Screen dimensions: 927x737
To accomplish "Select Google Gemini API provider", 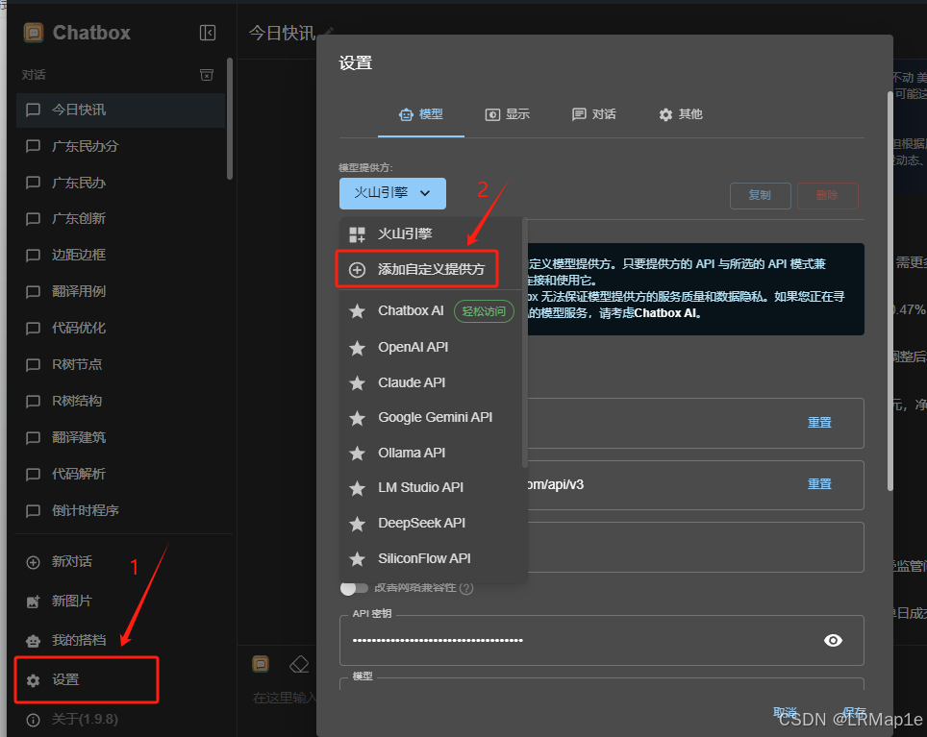I will [432, 418].
